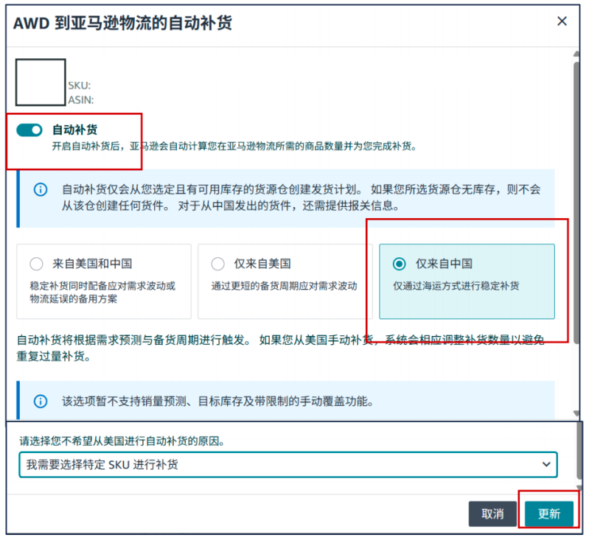Select the 仅来自美国 radio option
The height and width of the screenshot is (543, 589).
pyautogui.click(x=218, y=264)
